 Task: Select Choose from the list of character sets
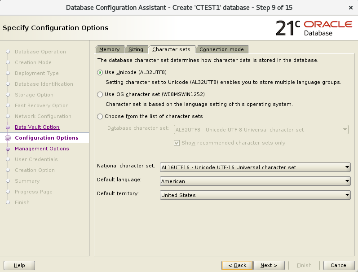[100, 117]
